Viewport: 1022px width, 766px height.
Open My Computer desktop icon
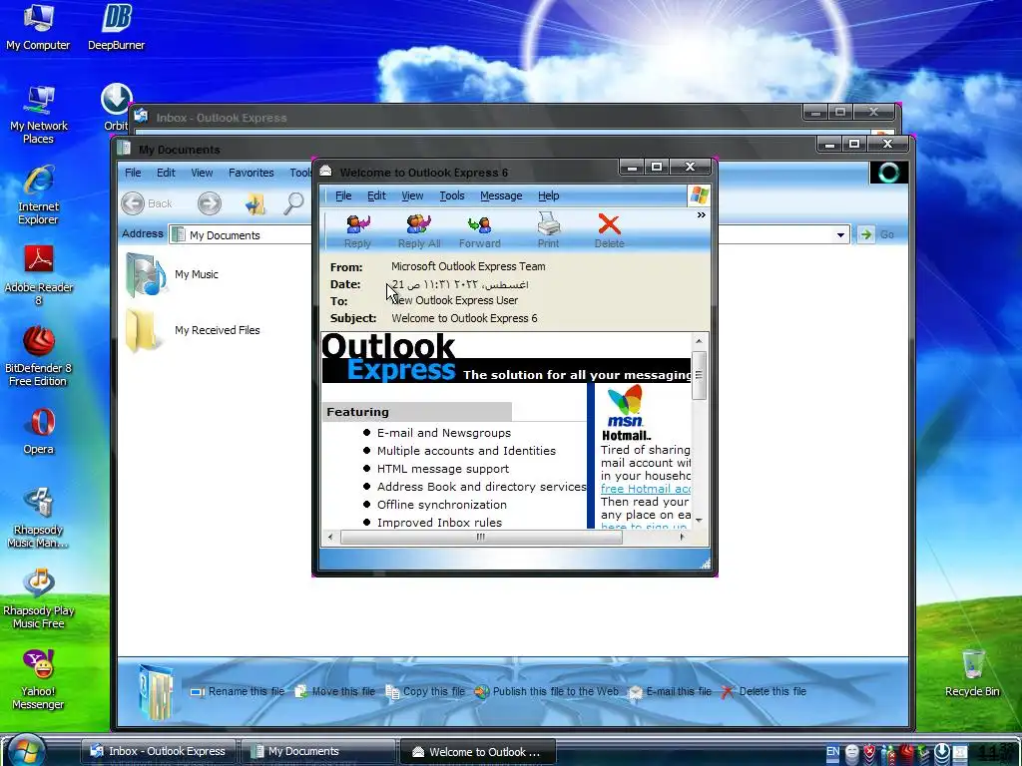(x=38, y=27)
